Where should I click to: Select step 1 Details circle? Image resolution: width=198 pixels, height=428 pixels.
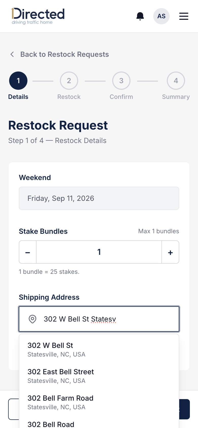tap(18, 81)
